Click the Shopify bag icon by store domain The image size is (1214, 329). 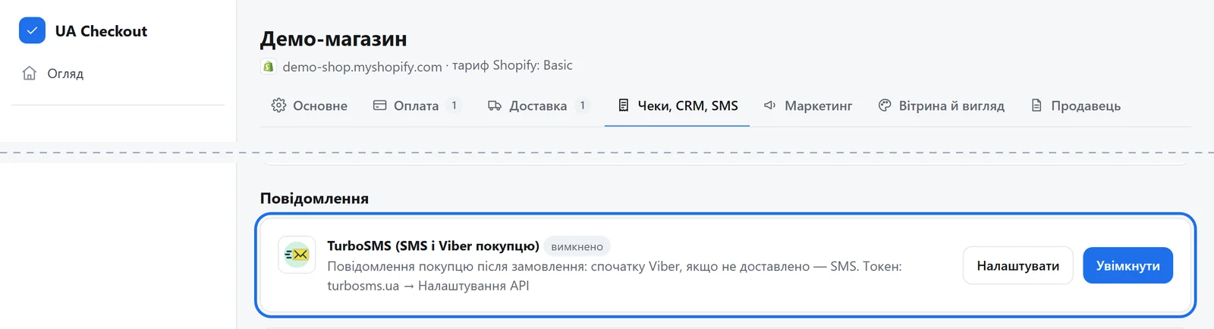[x=268, y=67]
